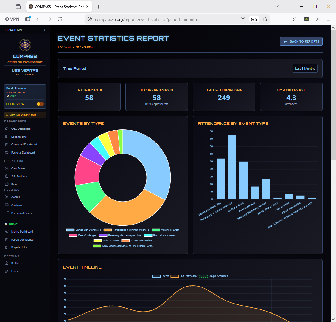Show more toolbar tools chevron

(x=318, y=19)
